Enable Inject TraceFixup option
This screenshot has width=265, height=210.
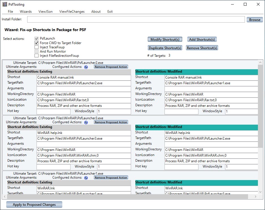37,47
